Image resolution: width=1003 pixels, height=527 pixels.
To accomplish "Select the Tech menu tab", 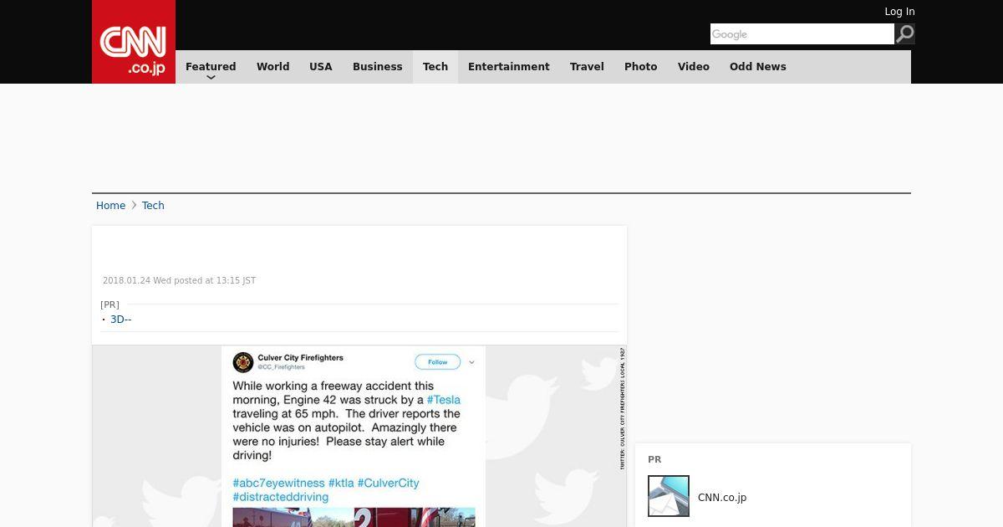I will [435, 66].
